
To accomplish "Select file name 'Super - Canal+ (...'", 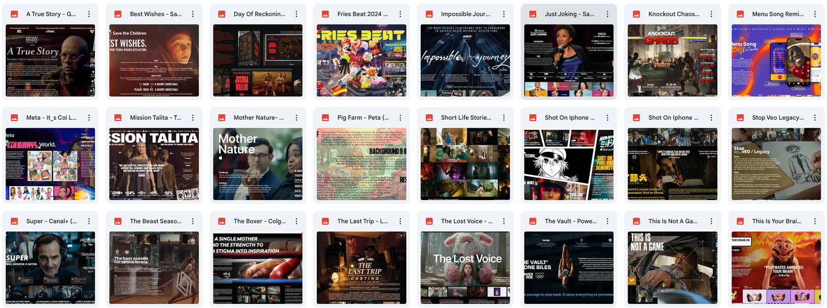I will click(51, 221).
